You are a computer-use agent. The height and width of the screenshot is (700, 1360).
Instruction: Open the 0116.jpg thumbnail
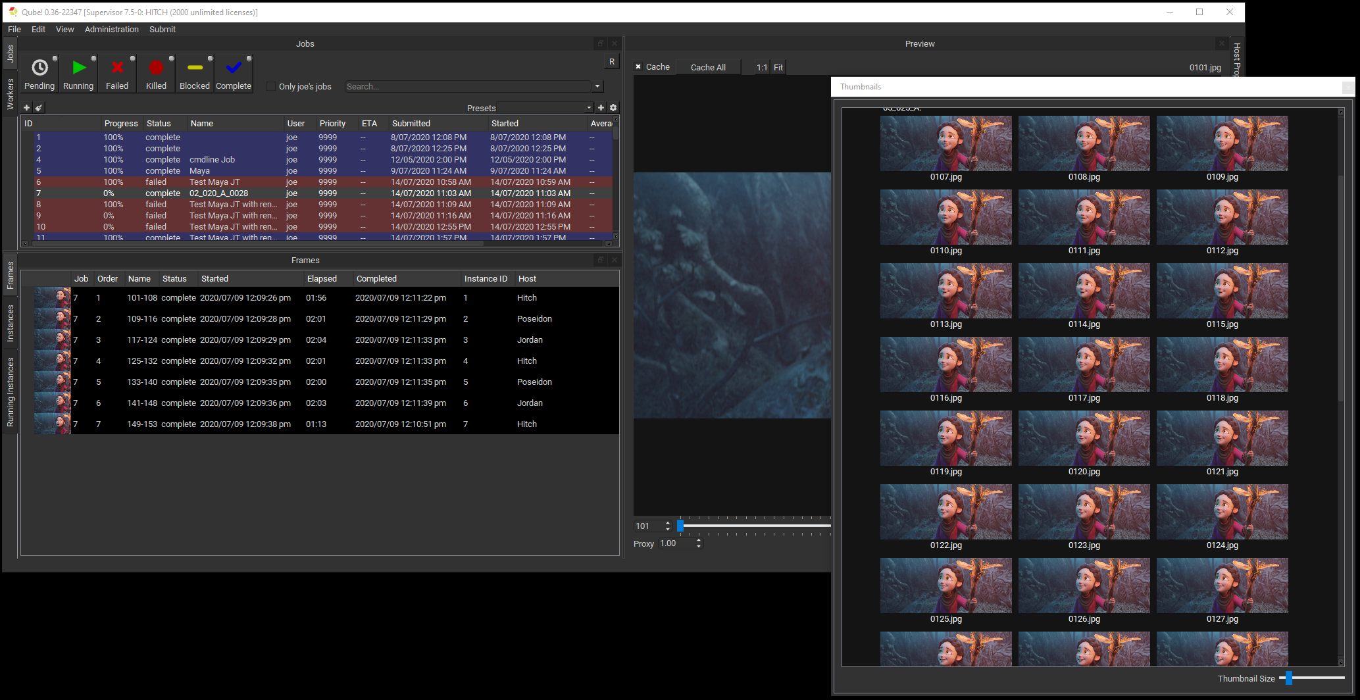pyautogui.click(x=946, y=364)
